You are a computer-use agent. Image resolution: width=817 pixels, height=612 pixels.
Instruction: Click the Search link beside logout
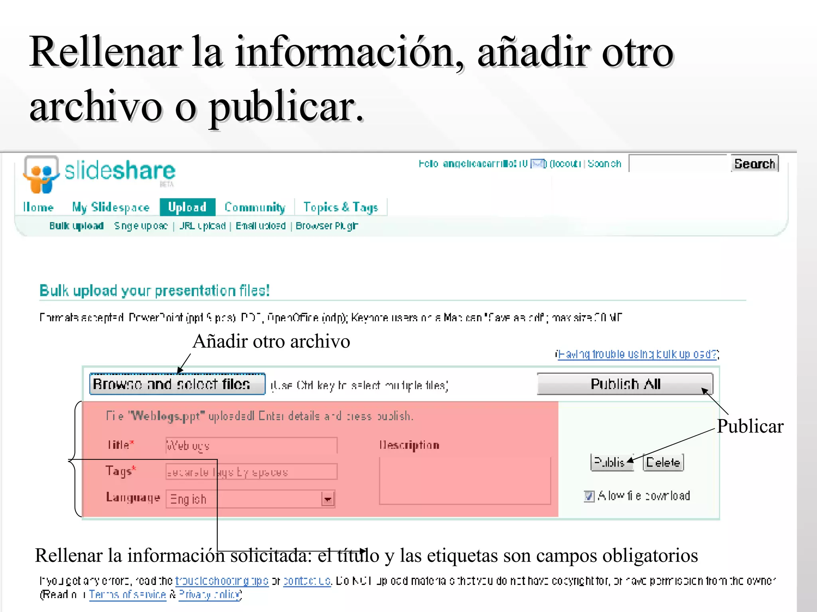604,164
